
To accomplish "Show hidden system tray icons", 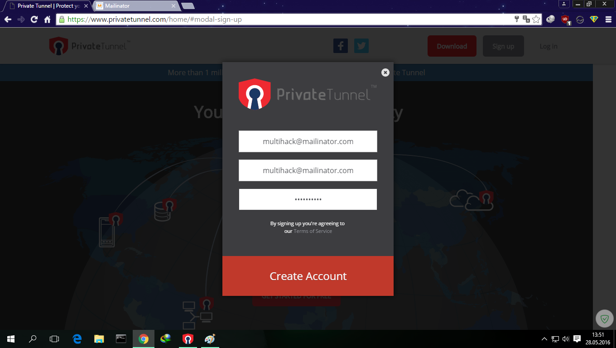I will click(544, 338).
